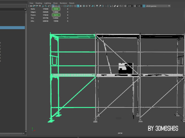The width and height of the screenshot is (185, 138).
Task: Click the Depth of Field icon
Action: tap(106, 6)
